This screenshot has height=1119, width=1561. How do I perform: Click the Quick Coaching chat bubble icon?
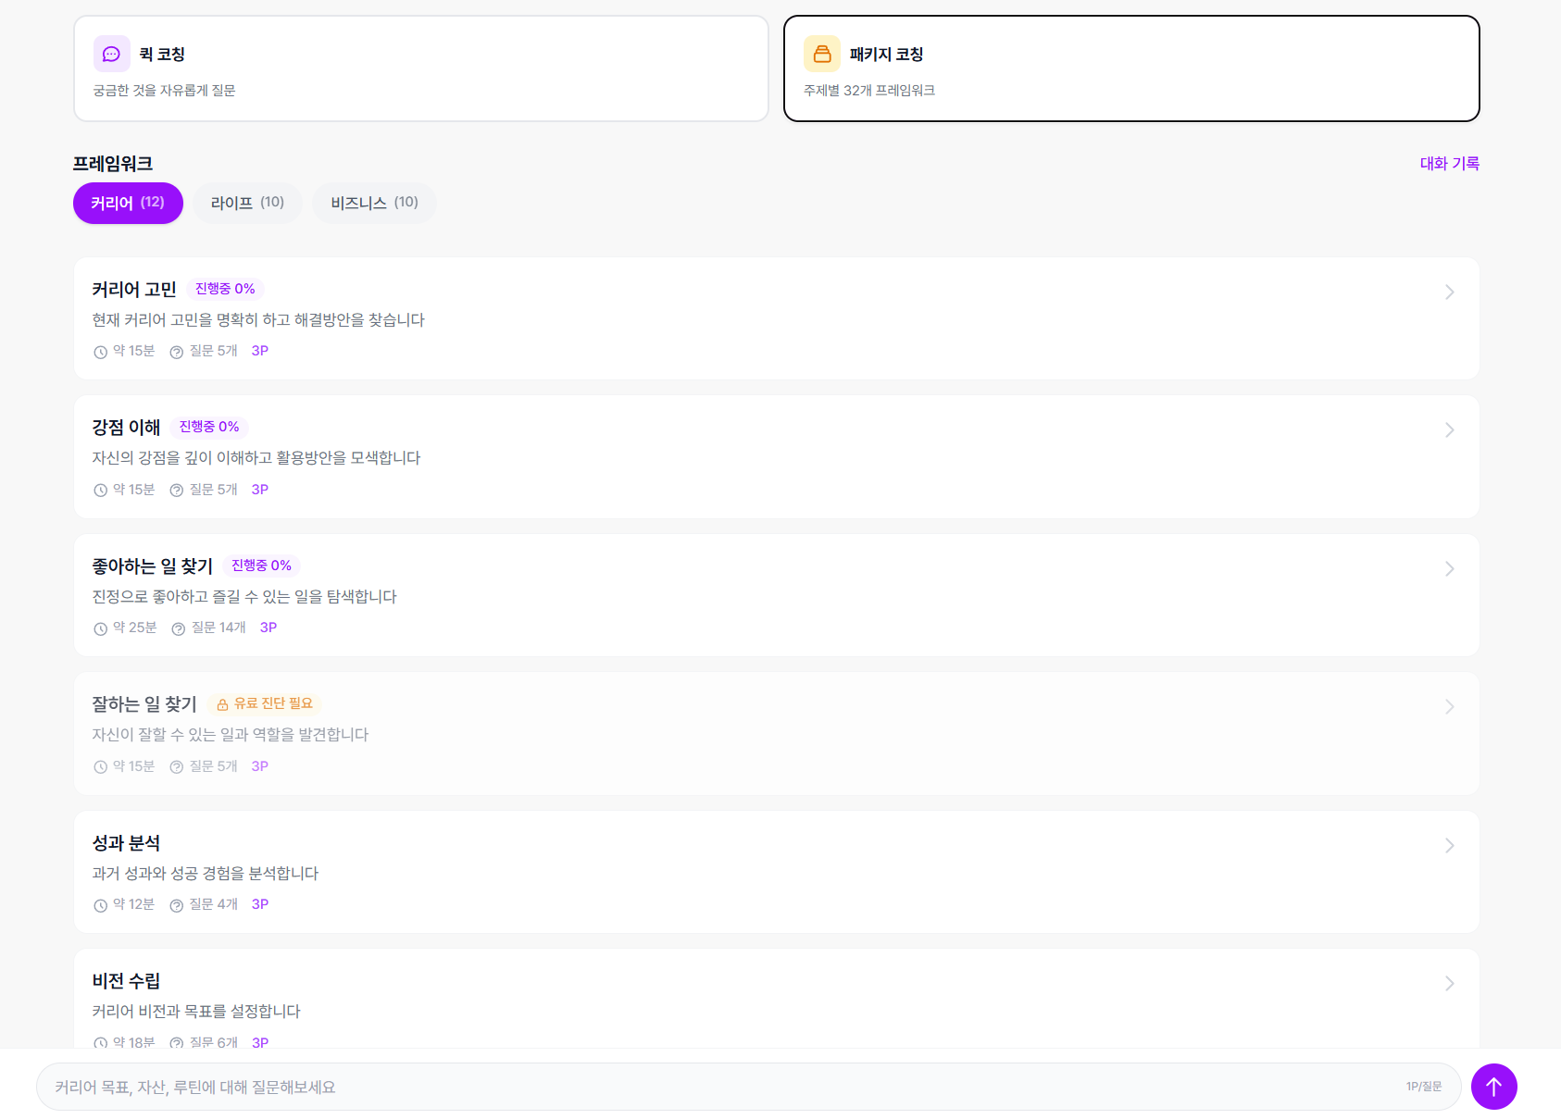point(111,54)
